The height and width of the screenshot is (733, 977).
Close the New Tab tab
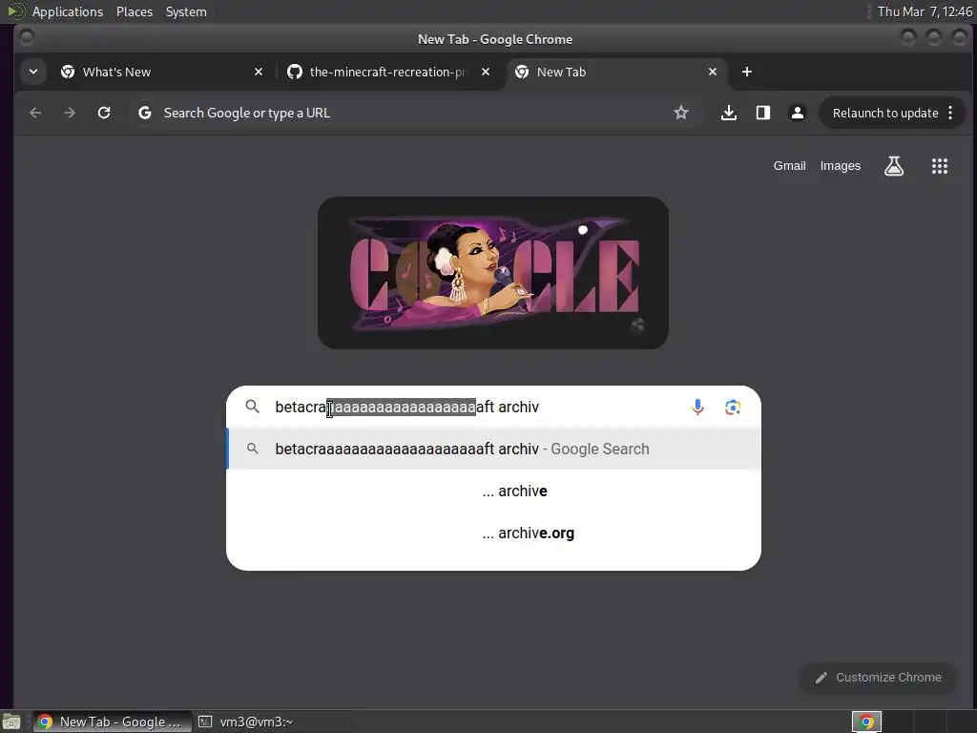tap(712, 72)
